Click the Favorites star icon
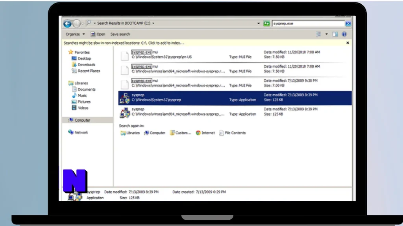This screenshot has height=226, width=403. [x=71, y=52]
